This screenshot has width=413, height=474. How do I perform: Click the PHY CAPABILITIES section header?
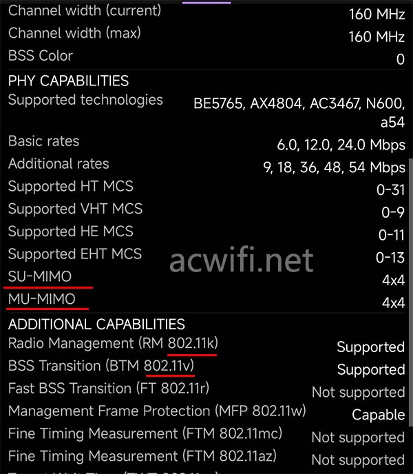pyautogui.click(x=68, y=81)
